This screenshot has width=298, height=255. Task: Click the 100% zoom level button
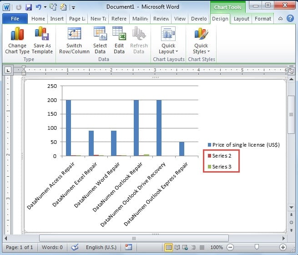tap(217, 247)
